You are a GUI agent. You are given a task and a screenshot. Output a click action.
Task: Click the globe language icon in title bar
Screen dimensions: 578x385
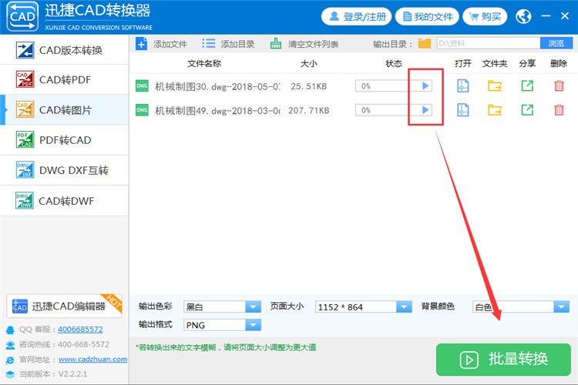click(x=523, y=16)
